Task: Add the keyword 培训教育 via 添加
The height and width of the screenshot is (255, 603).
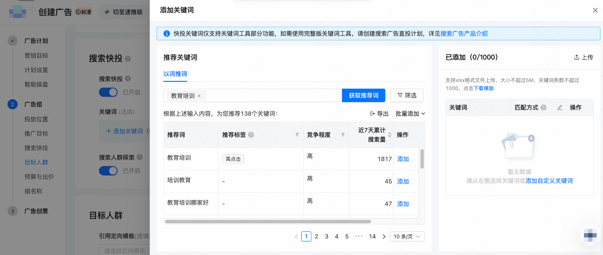Action: point(403,181)
